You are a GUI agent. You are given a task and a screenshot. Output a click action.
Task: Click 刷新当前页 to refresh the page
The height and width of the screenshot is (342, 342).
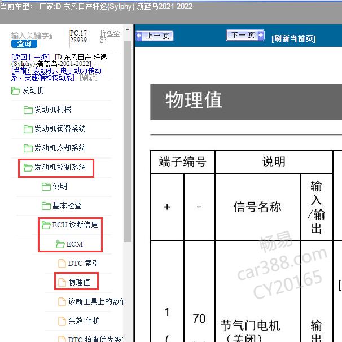[x=293, y=38]
